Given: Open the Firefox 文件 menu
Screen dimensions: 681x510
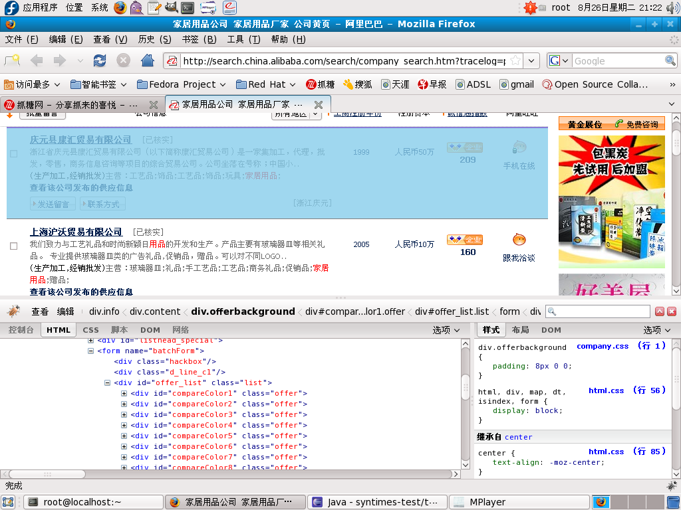Looking at the screenshot, I should coord(22,39).
